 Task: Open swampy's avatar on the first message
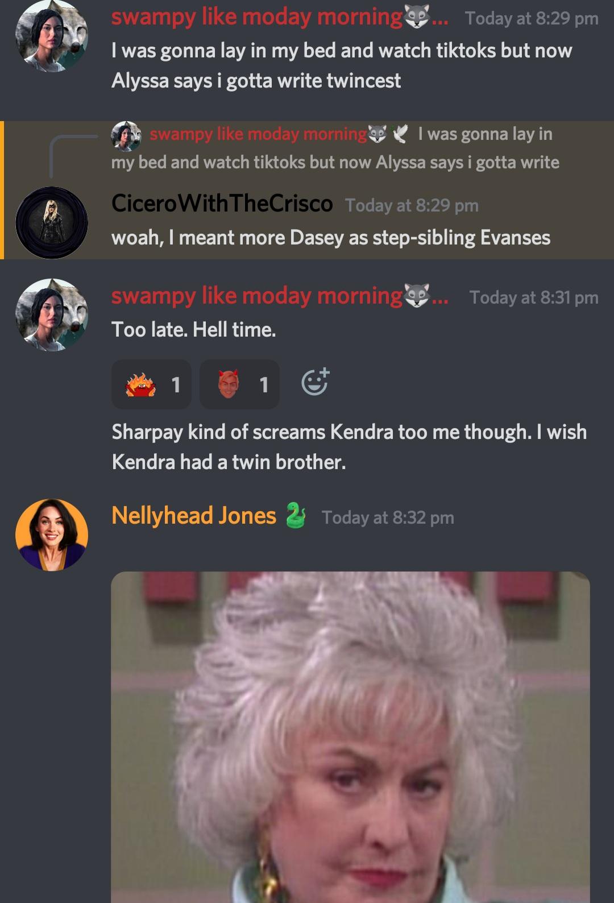click(52, 36)
